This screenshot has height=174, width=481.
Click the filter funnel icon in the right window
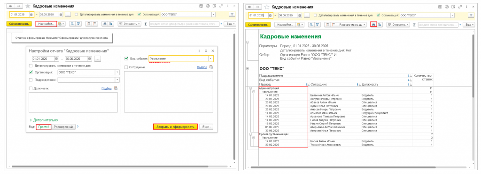point(471,15)
